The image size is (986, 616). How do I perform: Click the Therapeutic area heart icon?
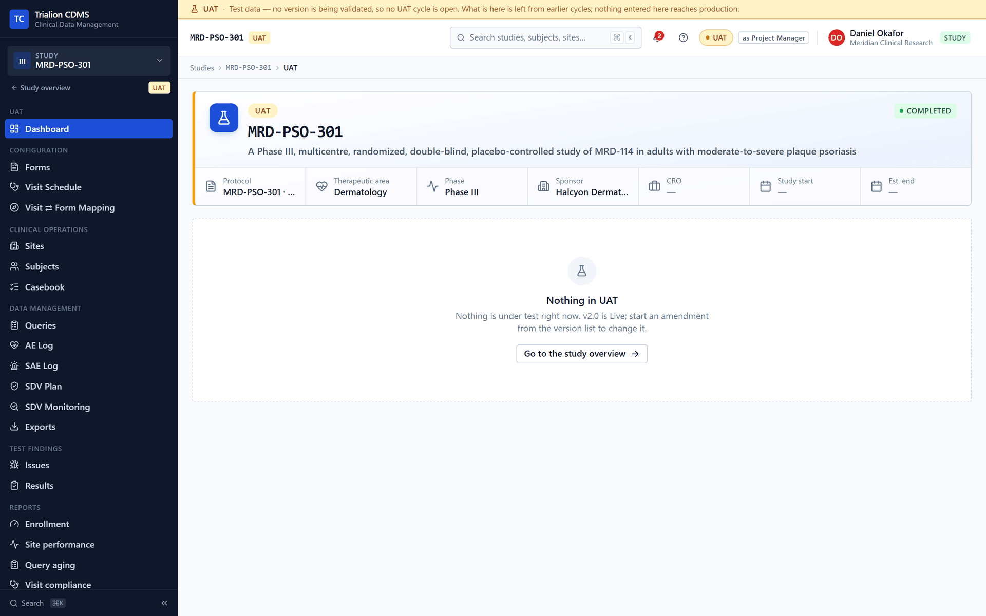(x=321, y=186)
